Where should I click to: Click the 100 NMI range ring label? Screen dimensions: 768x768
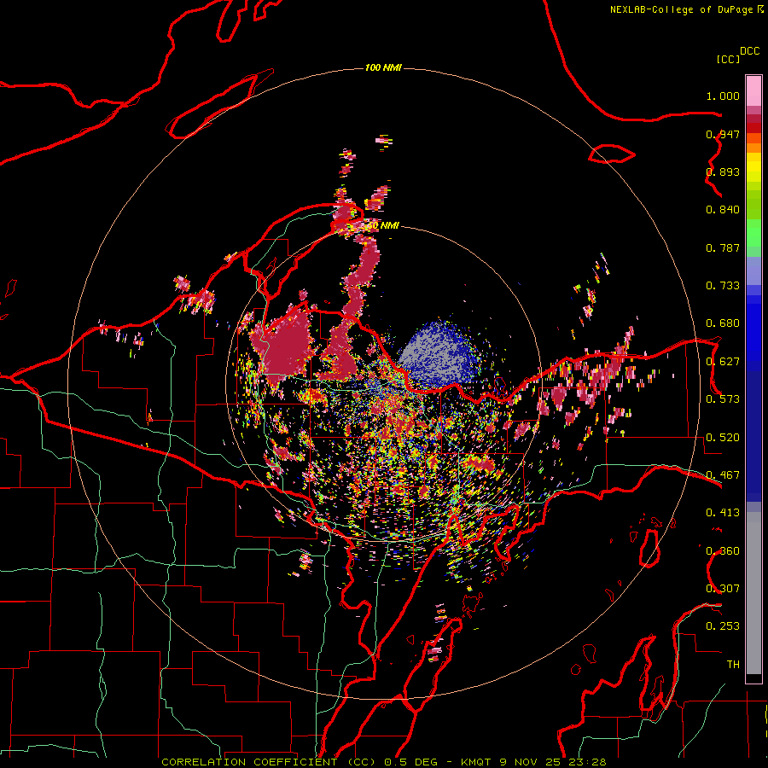coord(383,67)
